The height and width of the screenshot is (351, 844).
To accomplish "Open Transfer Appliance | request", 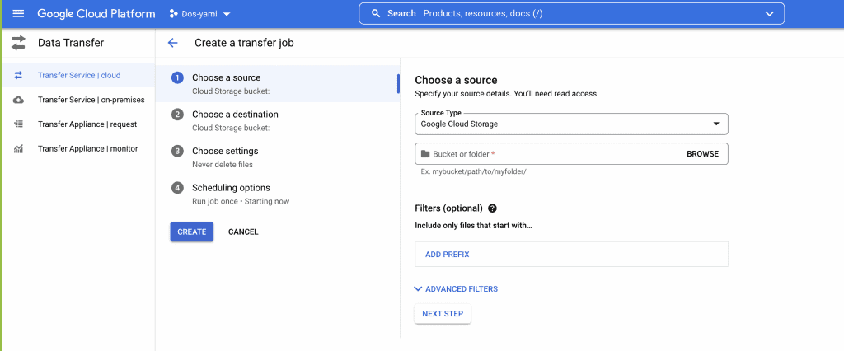I will (x=77, y=124).
